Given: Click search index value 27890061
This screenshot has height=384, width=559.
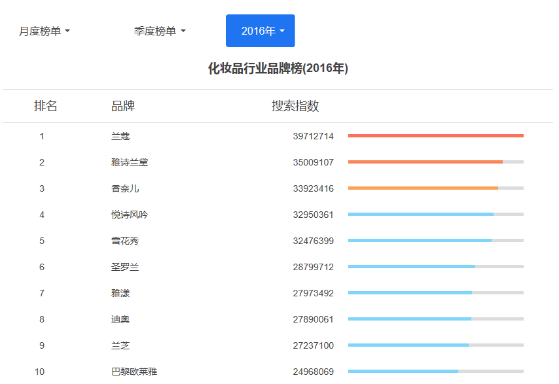Looking at the screenshot, I should coord(314,319).
